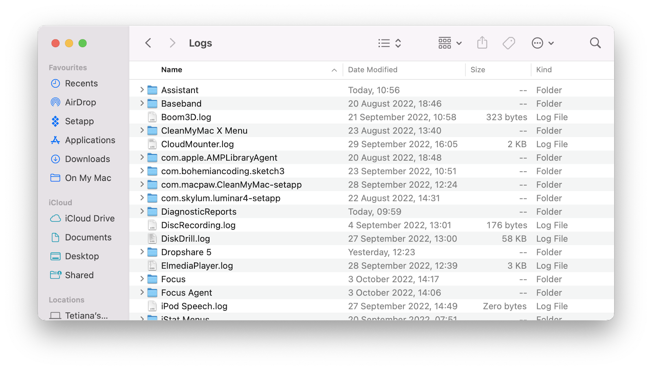Sort by the Kind column header
Viewport: 652px width, 370px height.
544,70
